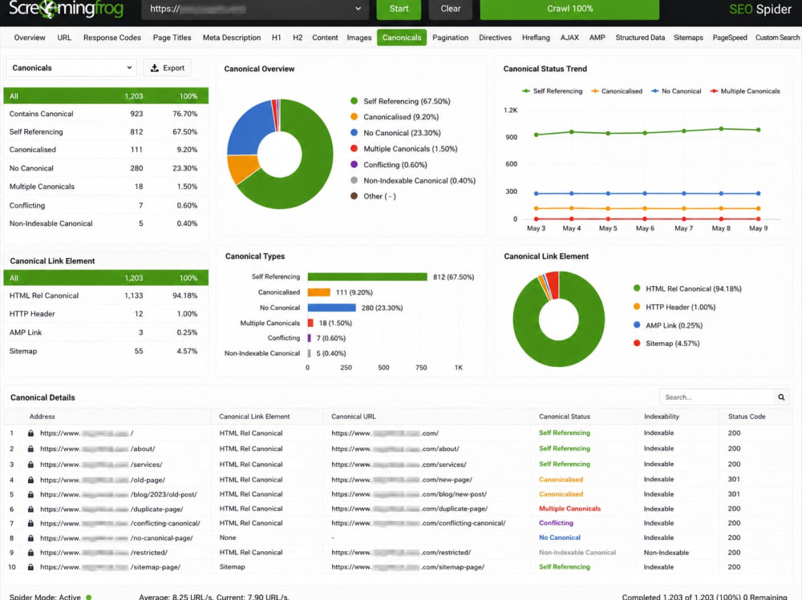Click the Canonical Details search field
The image size is (802, 600).
click(x=716, y=397)
